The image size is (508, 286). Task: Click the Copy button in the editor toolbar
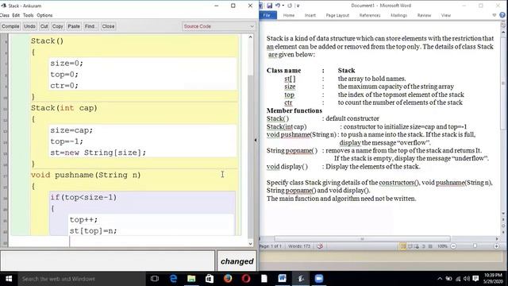click(58, 26)
